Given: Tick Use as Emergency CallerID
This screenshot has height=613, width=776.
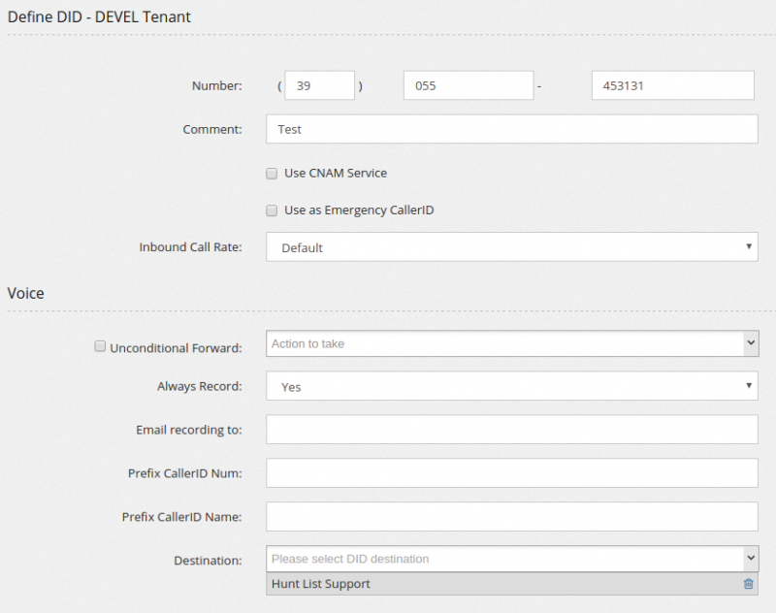Looking at the screenshot, I should click(x=273, y=210).
